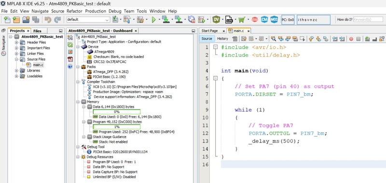Open the Refactor menu

click(75, 11)
